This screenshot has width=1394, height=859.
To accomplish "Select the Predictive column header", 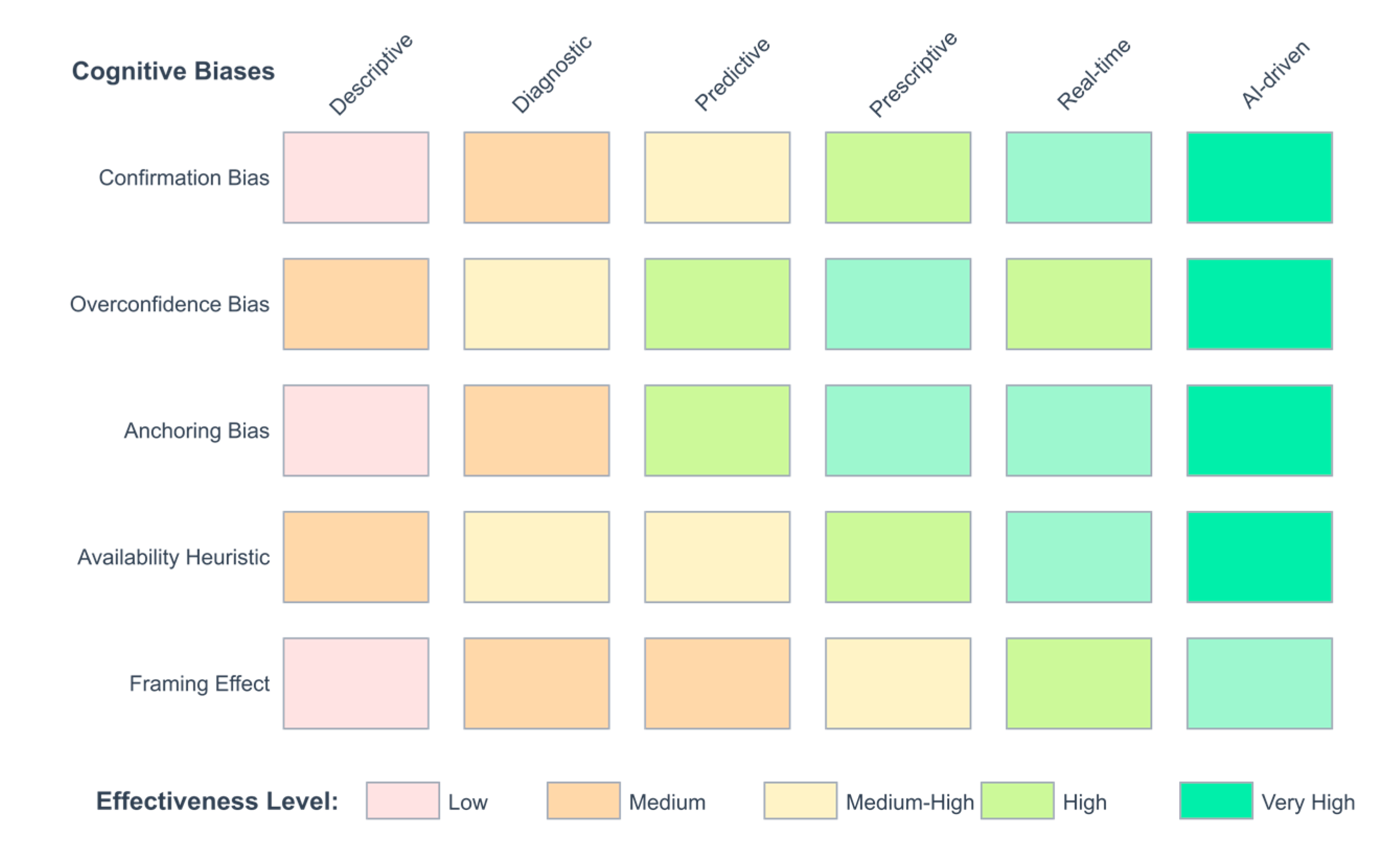I will 732,74.
